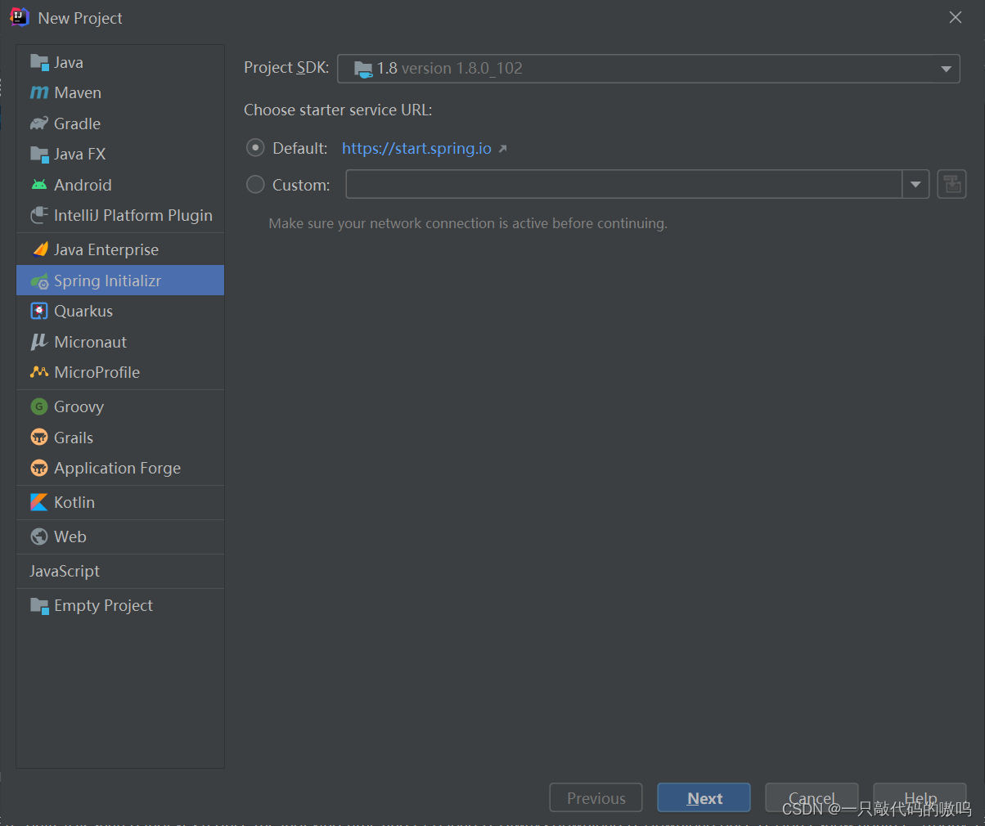Click the Web globe icon

click(x=39, y=536)
